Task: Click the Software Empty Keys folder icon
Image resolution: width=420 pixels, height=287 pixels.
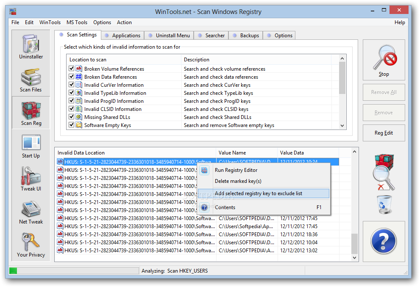Action: (79, 125)
